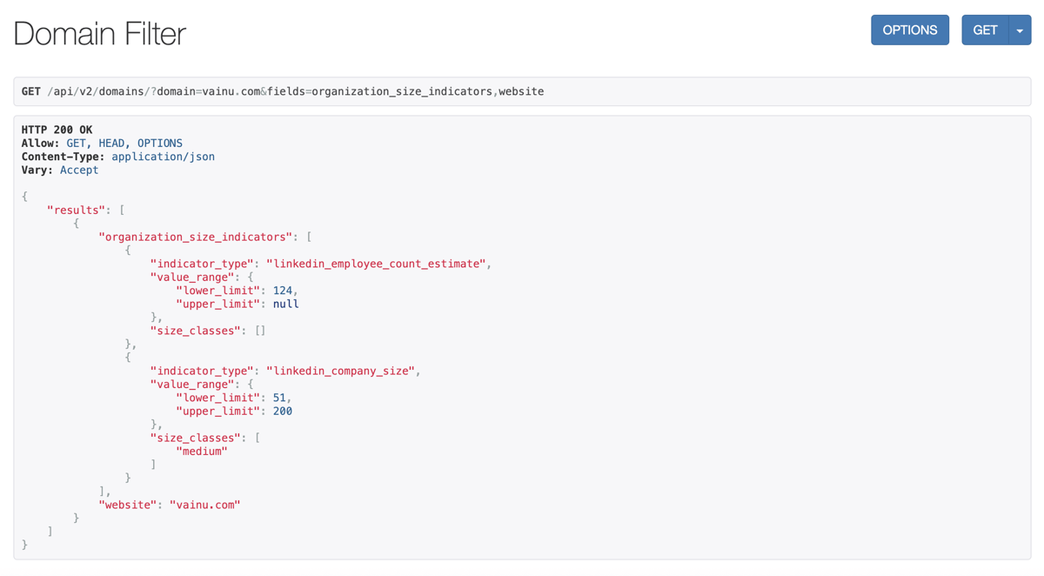The image size is (1044, 576).
Task: Click the application/json content type value
Action: 163,157
